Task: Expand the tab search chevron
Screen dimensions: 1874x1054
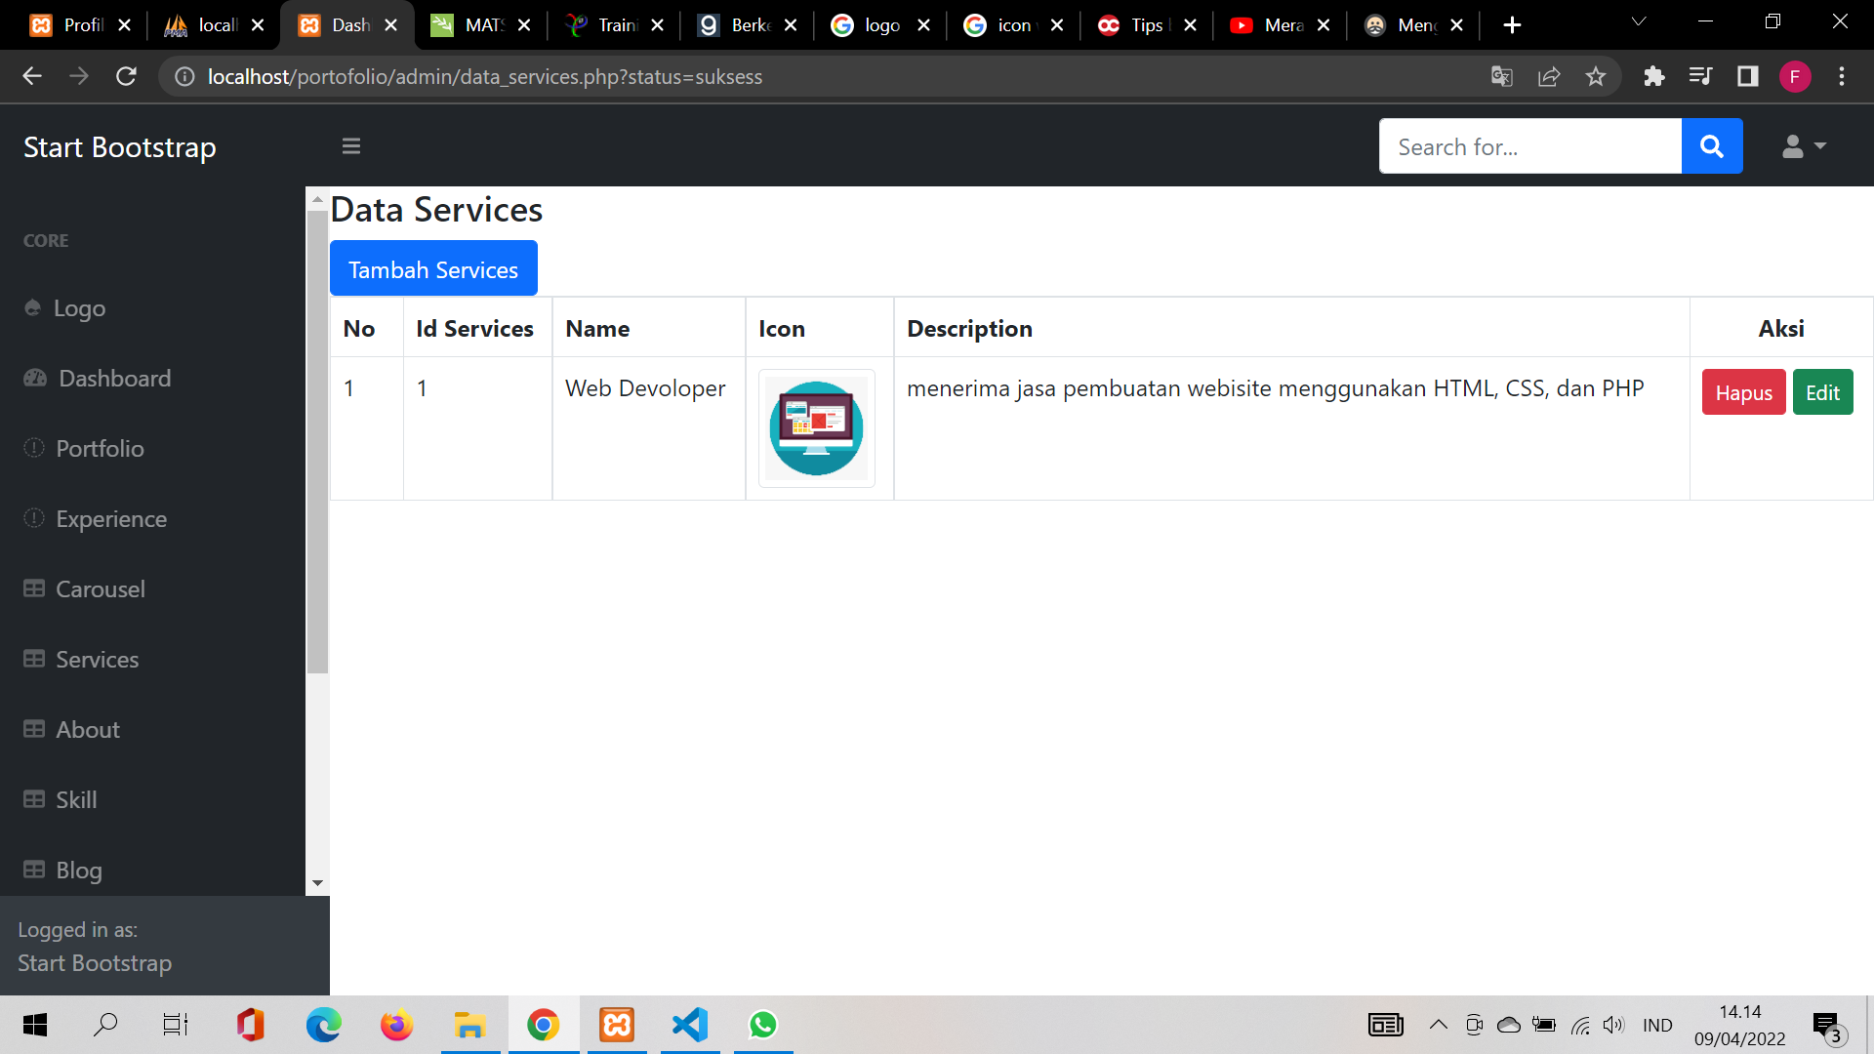Action: [x=1639, y=21]
